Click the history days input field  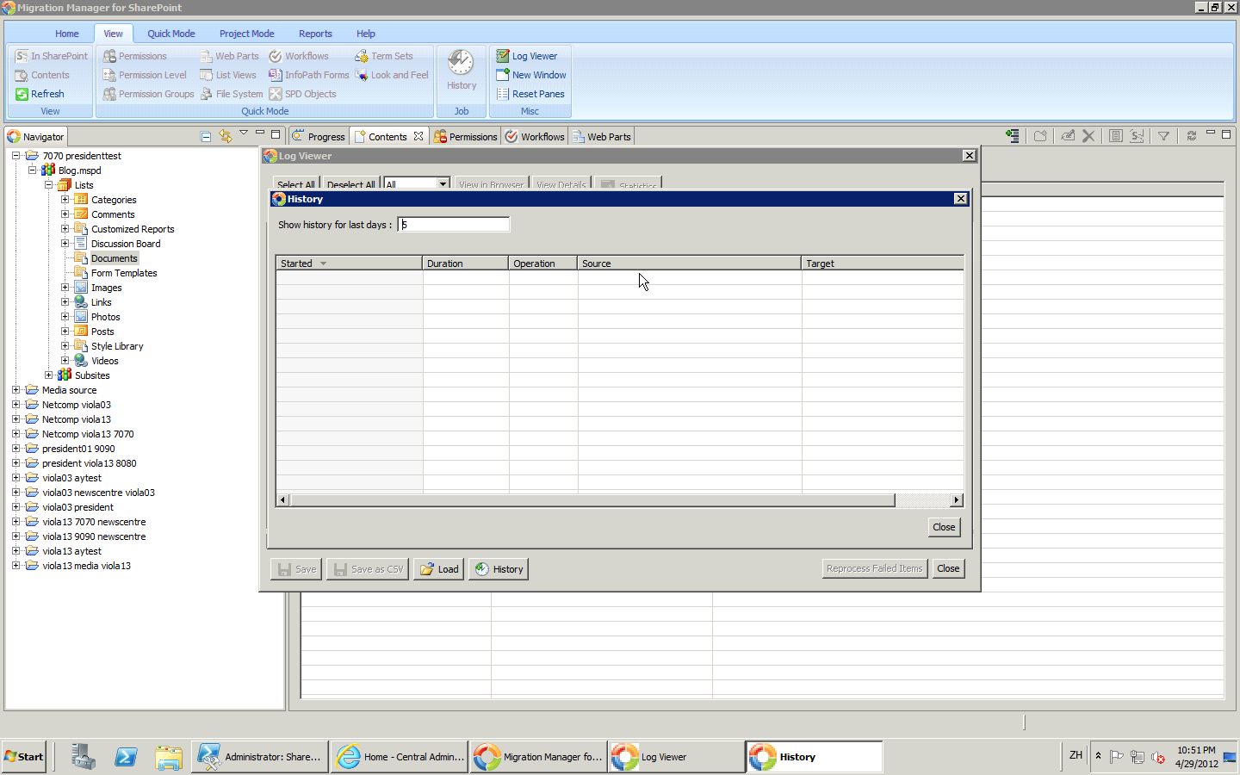pos(453,225)
